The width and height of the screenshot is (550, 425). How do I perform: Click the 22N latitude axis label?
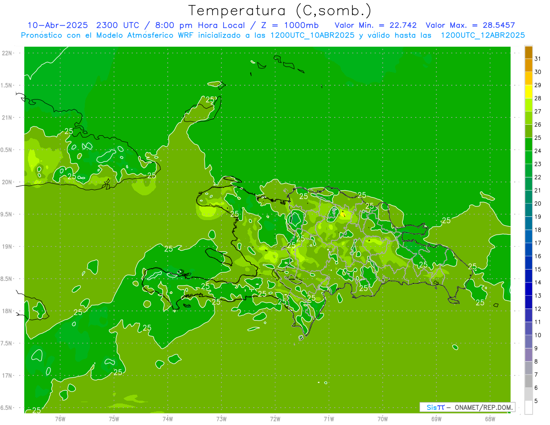point(7,53)
